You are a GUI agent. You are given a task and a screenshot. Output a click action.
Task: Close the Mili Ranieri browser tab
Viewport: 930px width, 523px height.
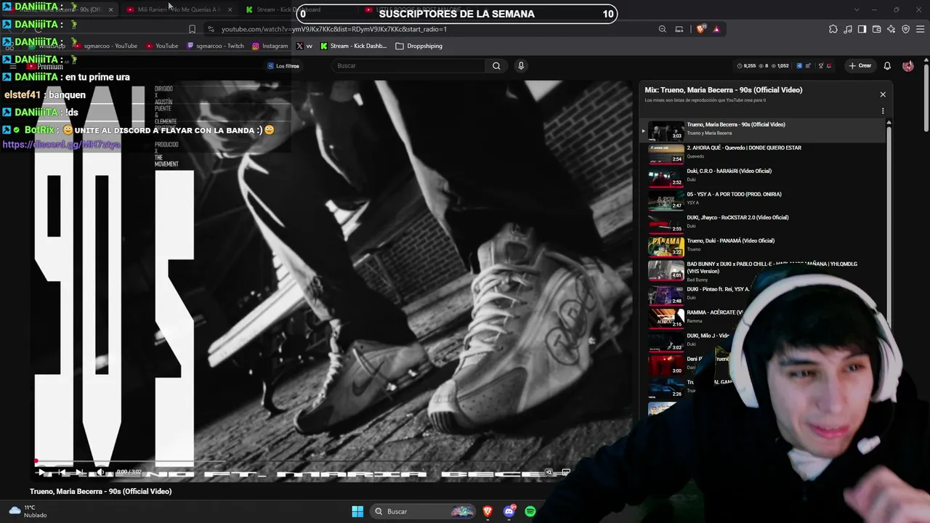230,9
